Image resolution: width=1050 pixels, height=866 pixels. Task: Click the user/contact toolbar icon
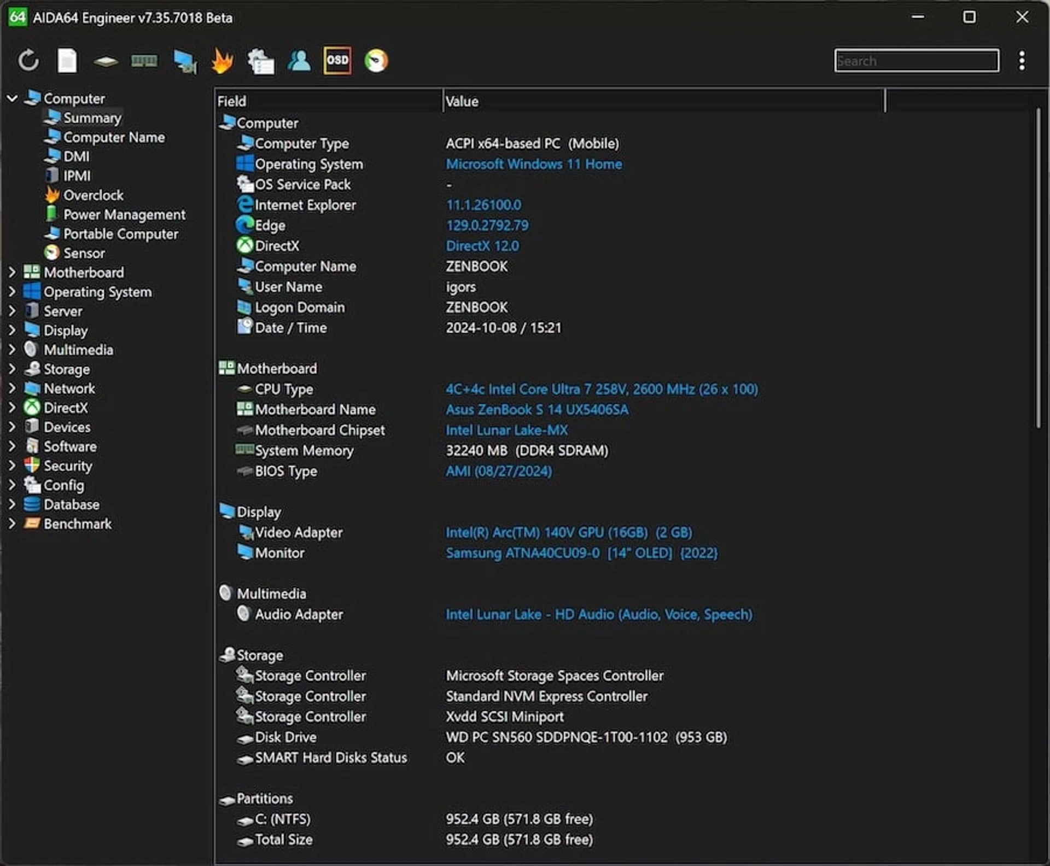click(x=299, y=61)
